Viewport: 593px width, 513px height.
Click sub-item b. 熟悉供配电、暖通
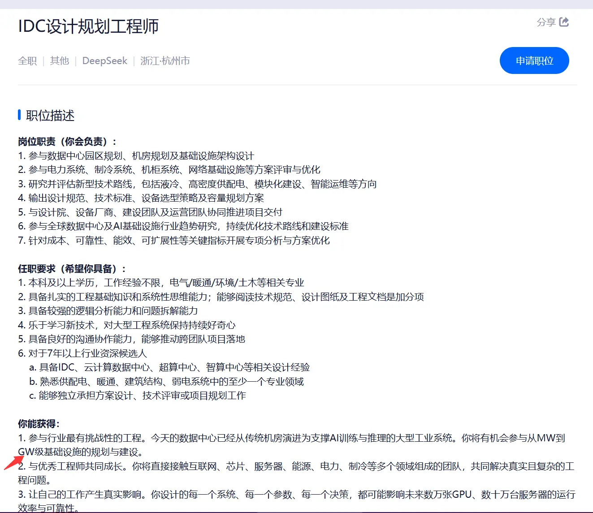166,382
